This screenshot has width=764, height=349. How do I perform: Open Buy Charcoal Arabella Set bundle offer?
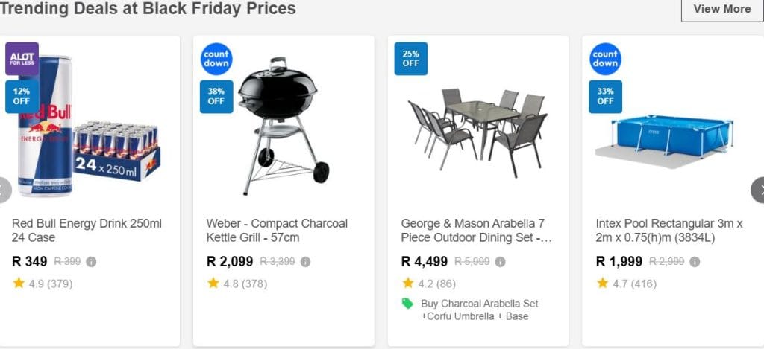click(x=479, y=310)
